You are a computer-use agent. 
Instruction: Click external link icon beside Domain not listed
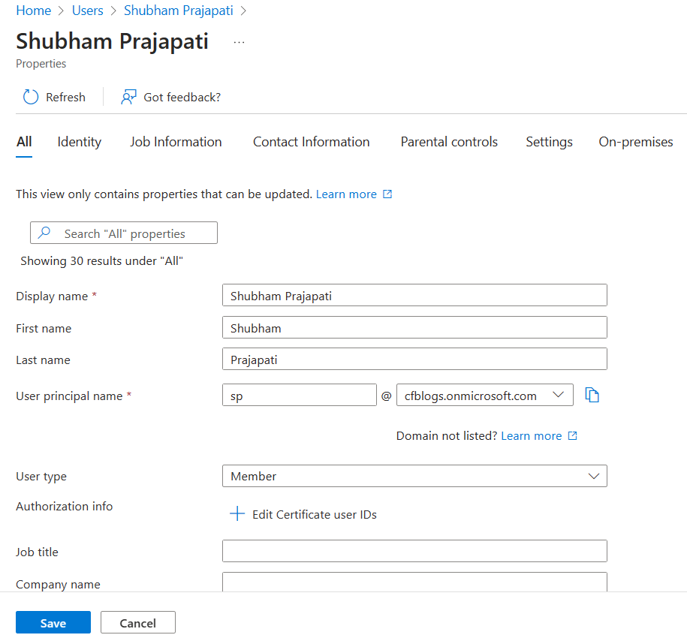(x=573, y=435)
